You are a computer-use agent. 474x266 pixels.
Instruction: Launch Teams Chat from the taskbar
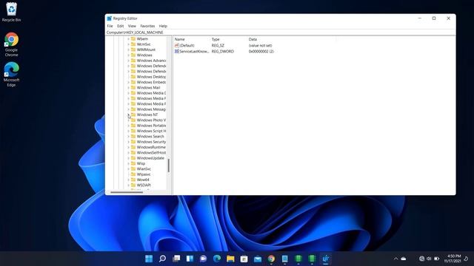[203, 259]
